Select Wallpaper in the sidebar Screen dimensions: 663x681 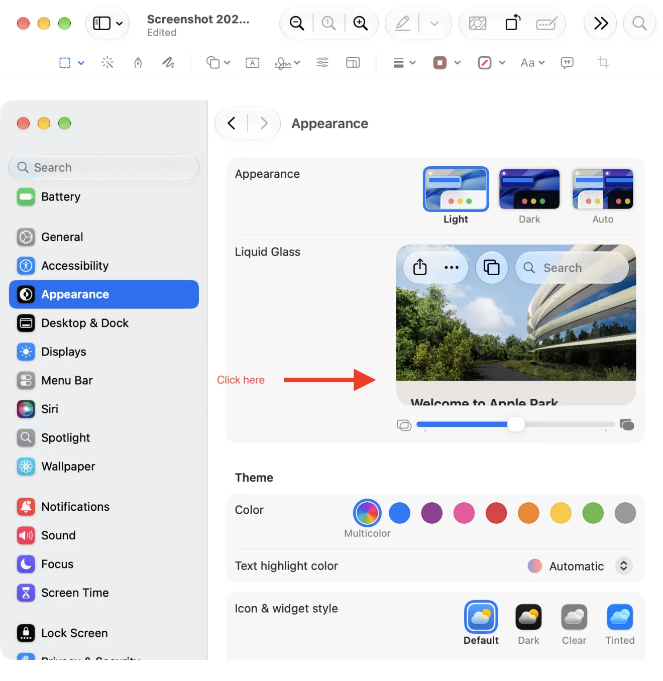[x=104, y=466]
